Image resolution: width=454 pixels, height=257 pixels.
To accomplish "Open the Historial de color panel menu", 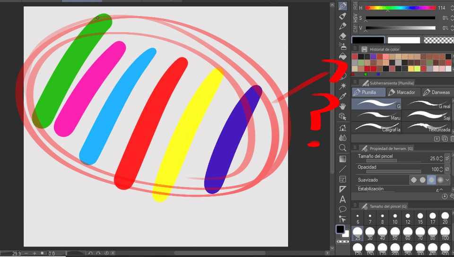I will [355, 48].
